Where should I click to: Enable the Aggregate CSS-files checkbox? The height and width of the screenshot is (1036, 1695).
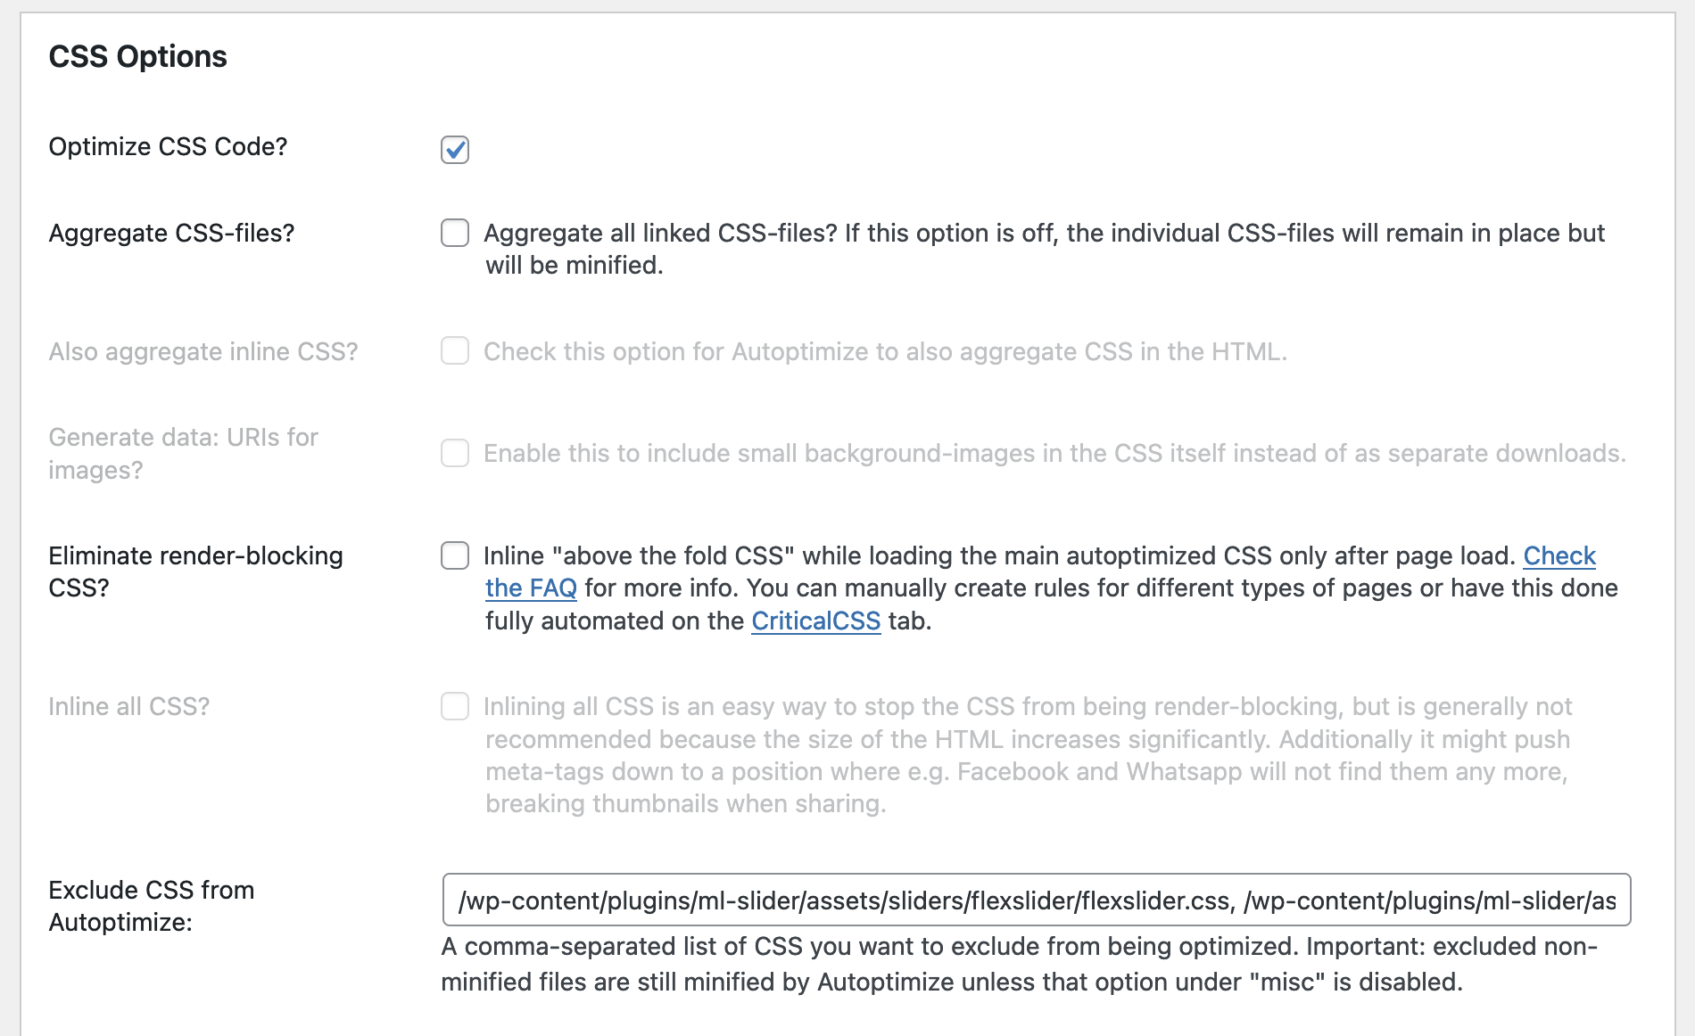coord(455,233)
